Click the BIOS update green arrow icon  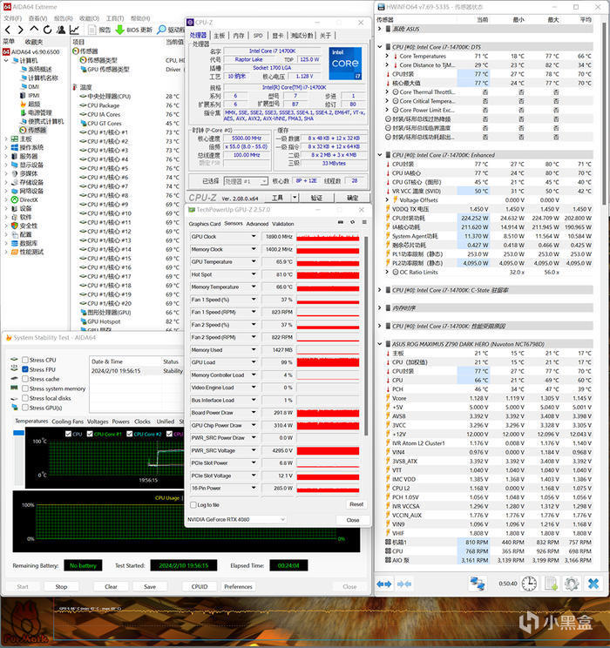pyautogui.click(x=119, y=29)
